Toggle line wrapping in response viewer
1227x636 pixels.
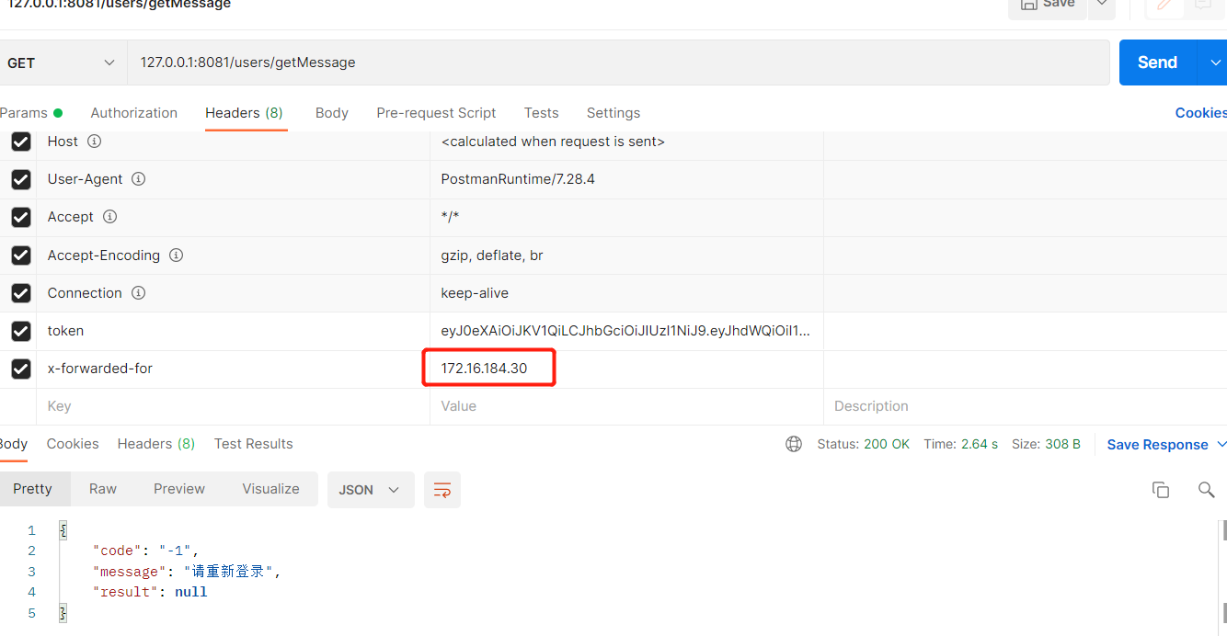pyautogui.click(x=441, y=490)
